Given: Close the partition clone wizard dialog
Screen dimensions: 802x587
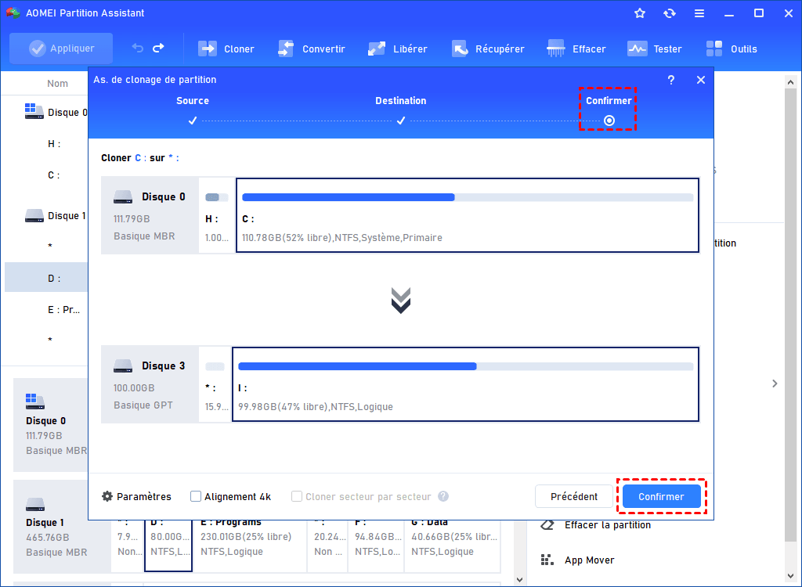Looking at the screenshot, I should 701,80.
